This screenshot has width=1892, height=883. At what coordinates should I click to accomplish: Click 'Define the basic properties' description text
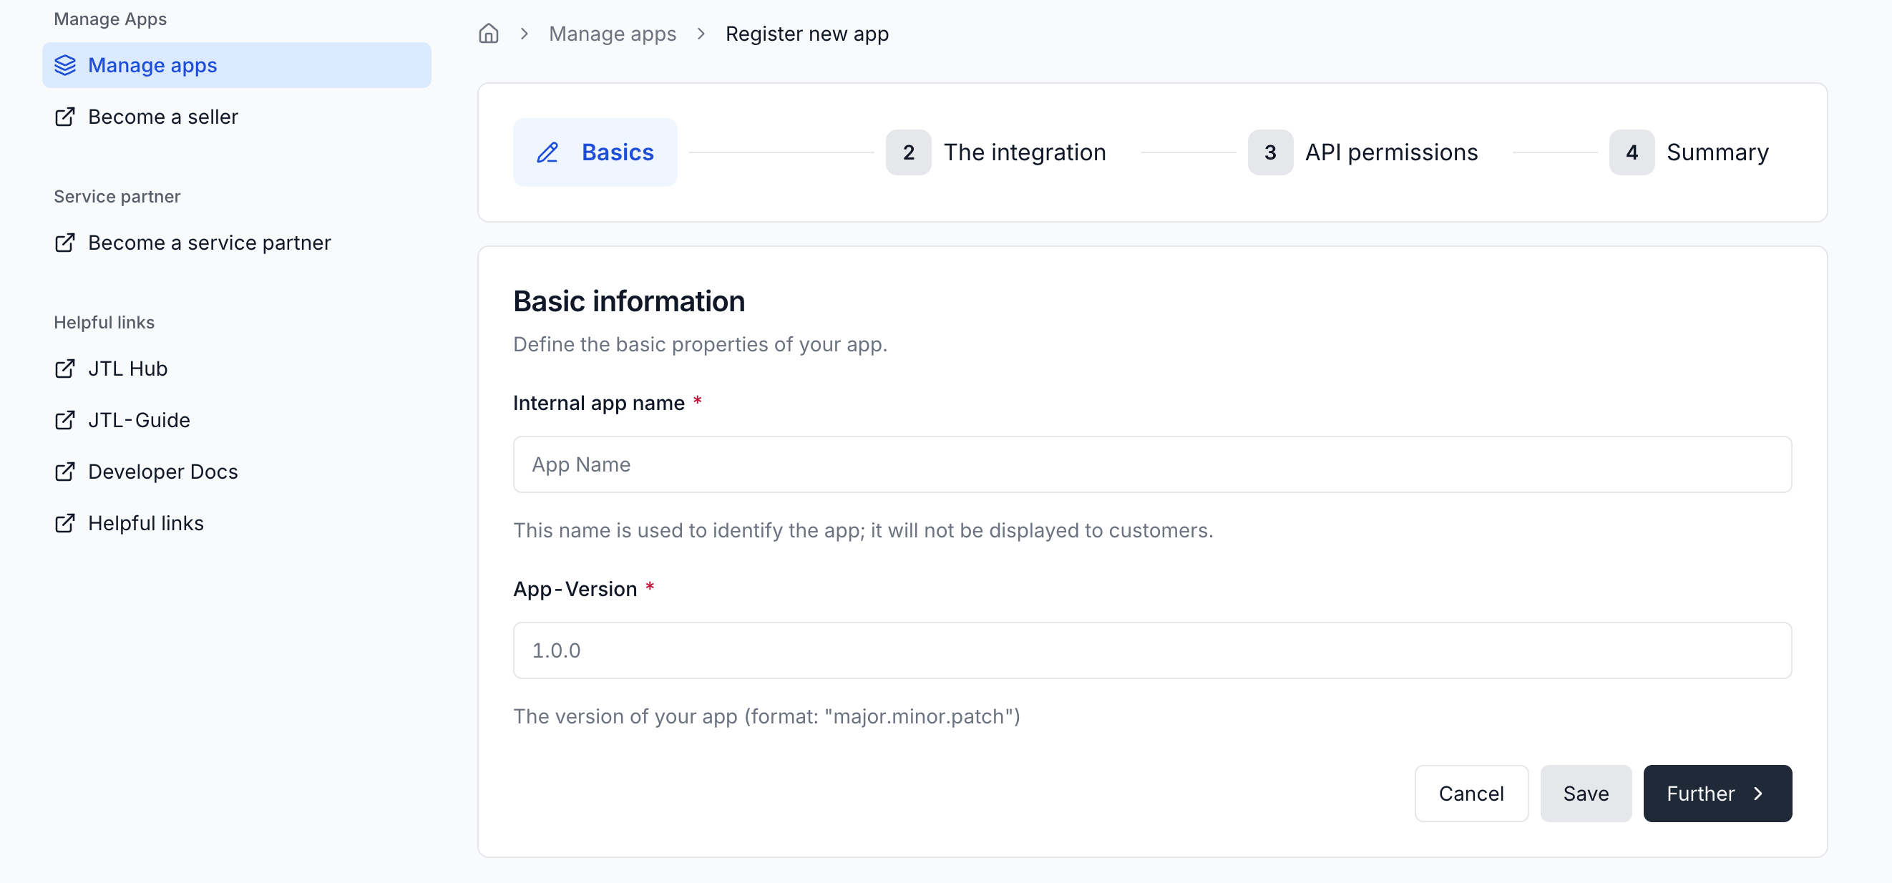pyautogui.click(x=700, y=343)
